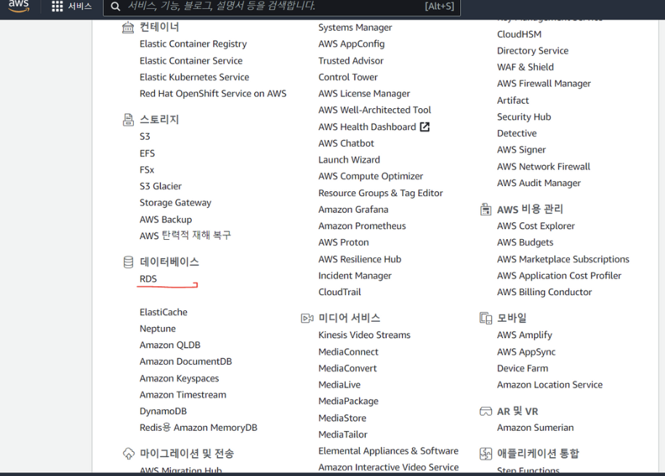Click external link icon beside AWS Health Dashboard
Viewport: 665px width, 476px height.
click(424, 127)
